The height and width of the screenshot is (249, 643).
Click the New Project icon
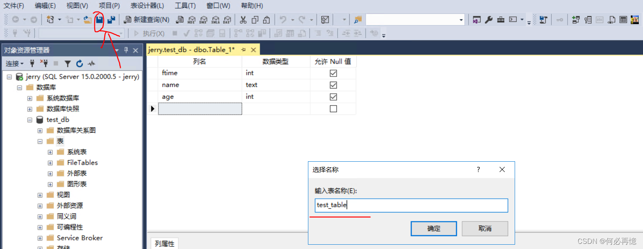(x=50, y=19)
